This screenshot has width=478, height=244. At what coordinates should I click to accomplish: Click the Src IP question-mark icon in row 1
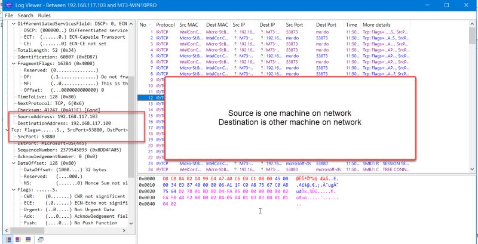coord(236,32)
